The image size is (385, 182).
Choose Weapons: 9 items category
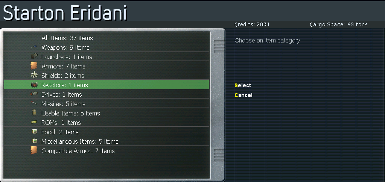point(107,47)
